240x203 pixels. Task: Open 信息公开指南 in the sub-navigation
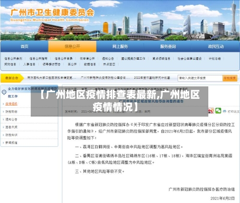[38, 59]
